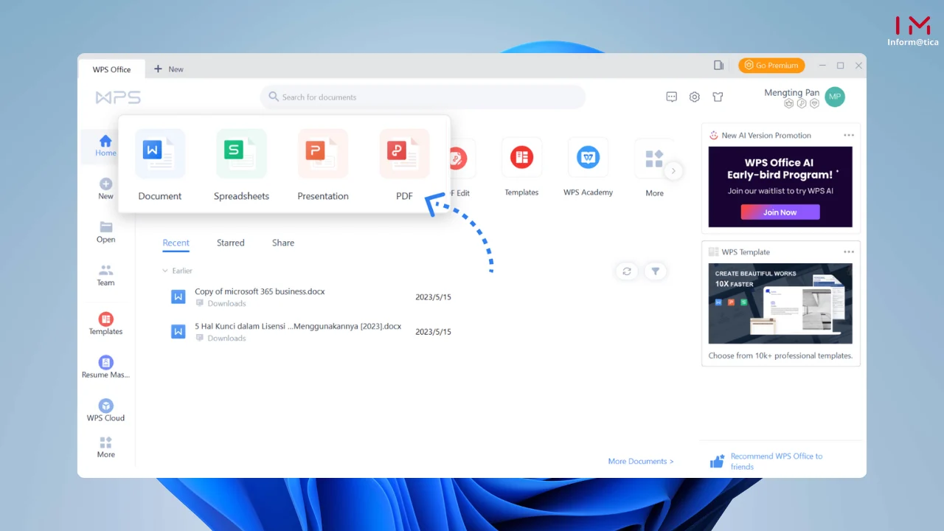944x531 pixels.
Task: Switch to the WPS Office tab
Action: click(x=111, y=69)
